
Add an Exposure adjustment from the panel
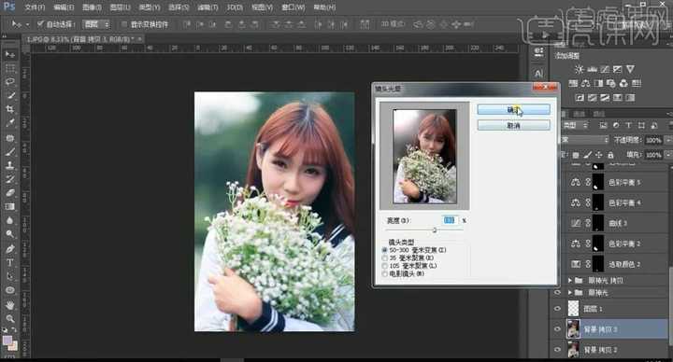617,69
